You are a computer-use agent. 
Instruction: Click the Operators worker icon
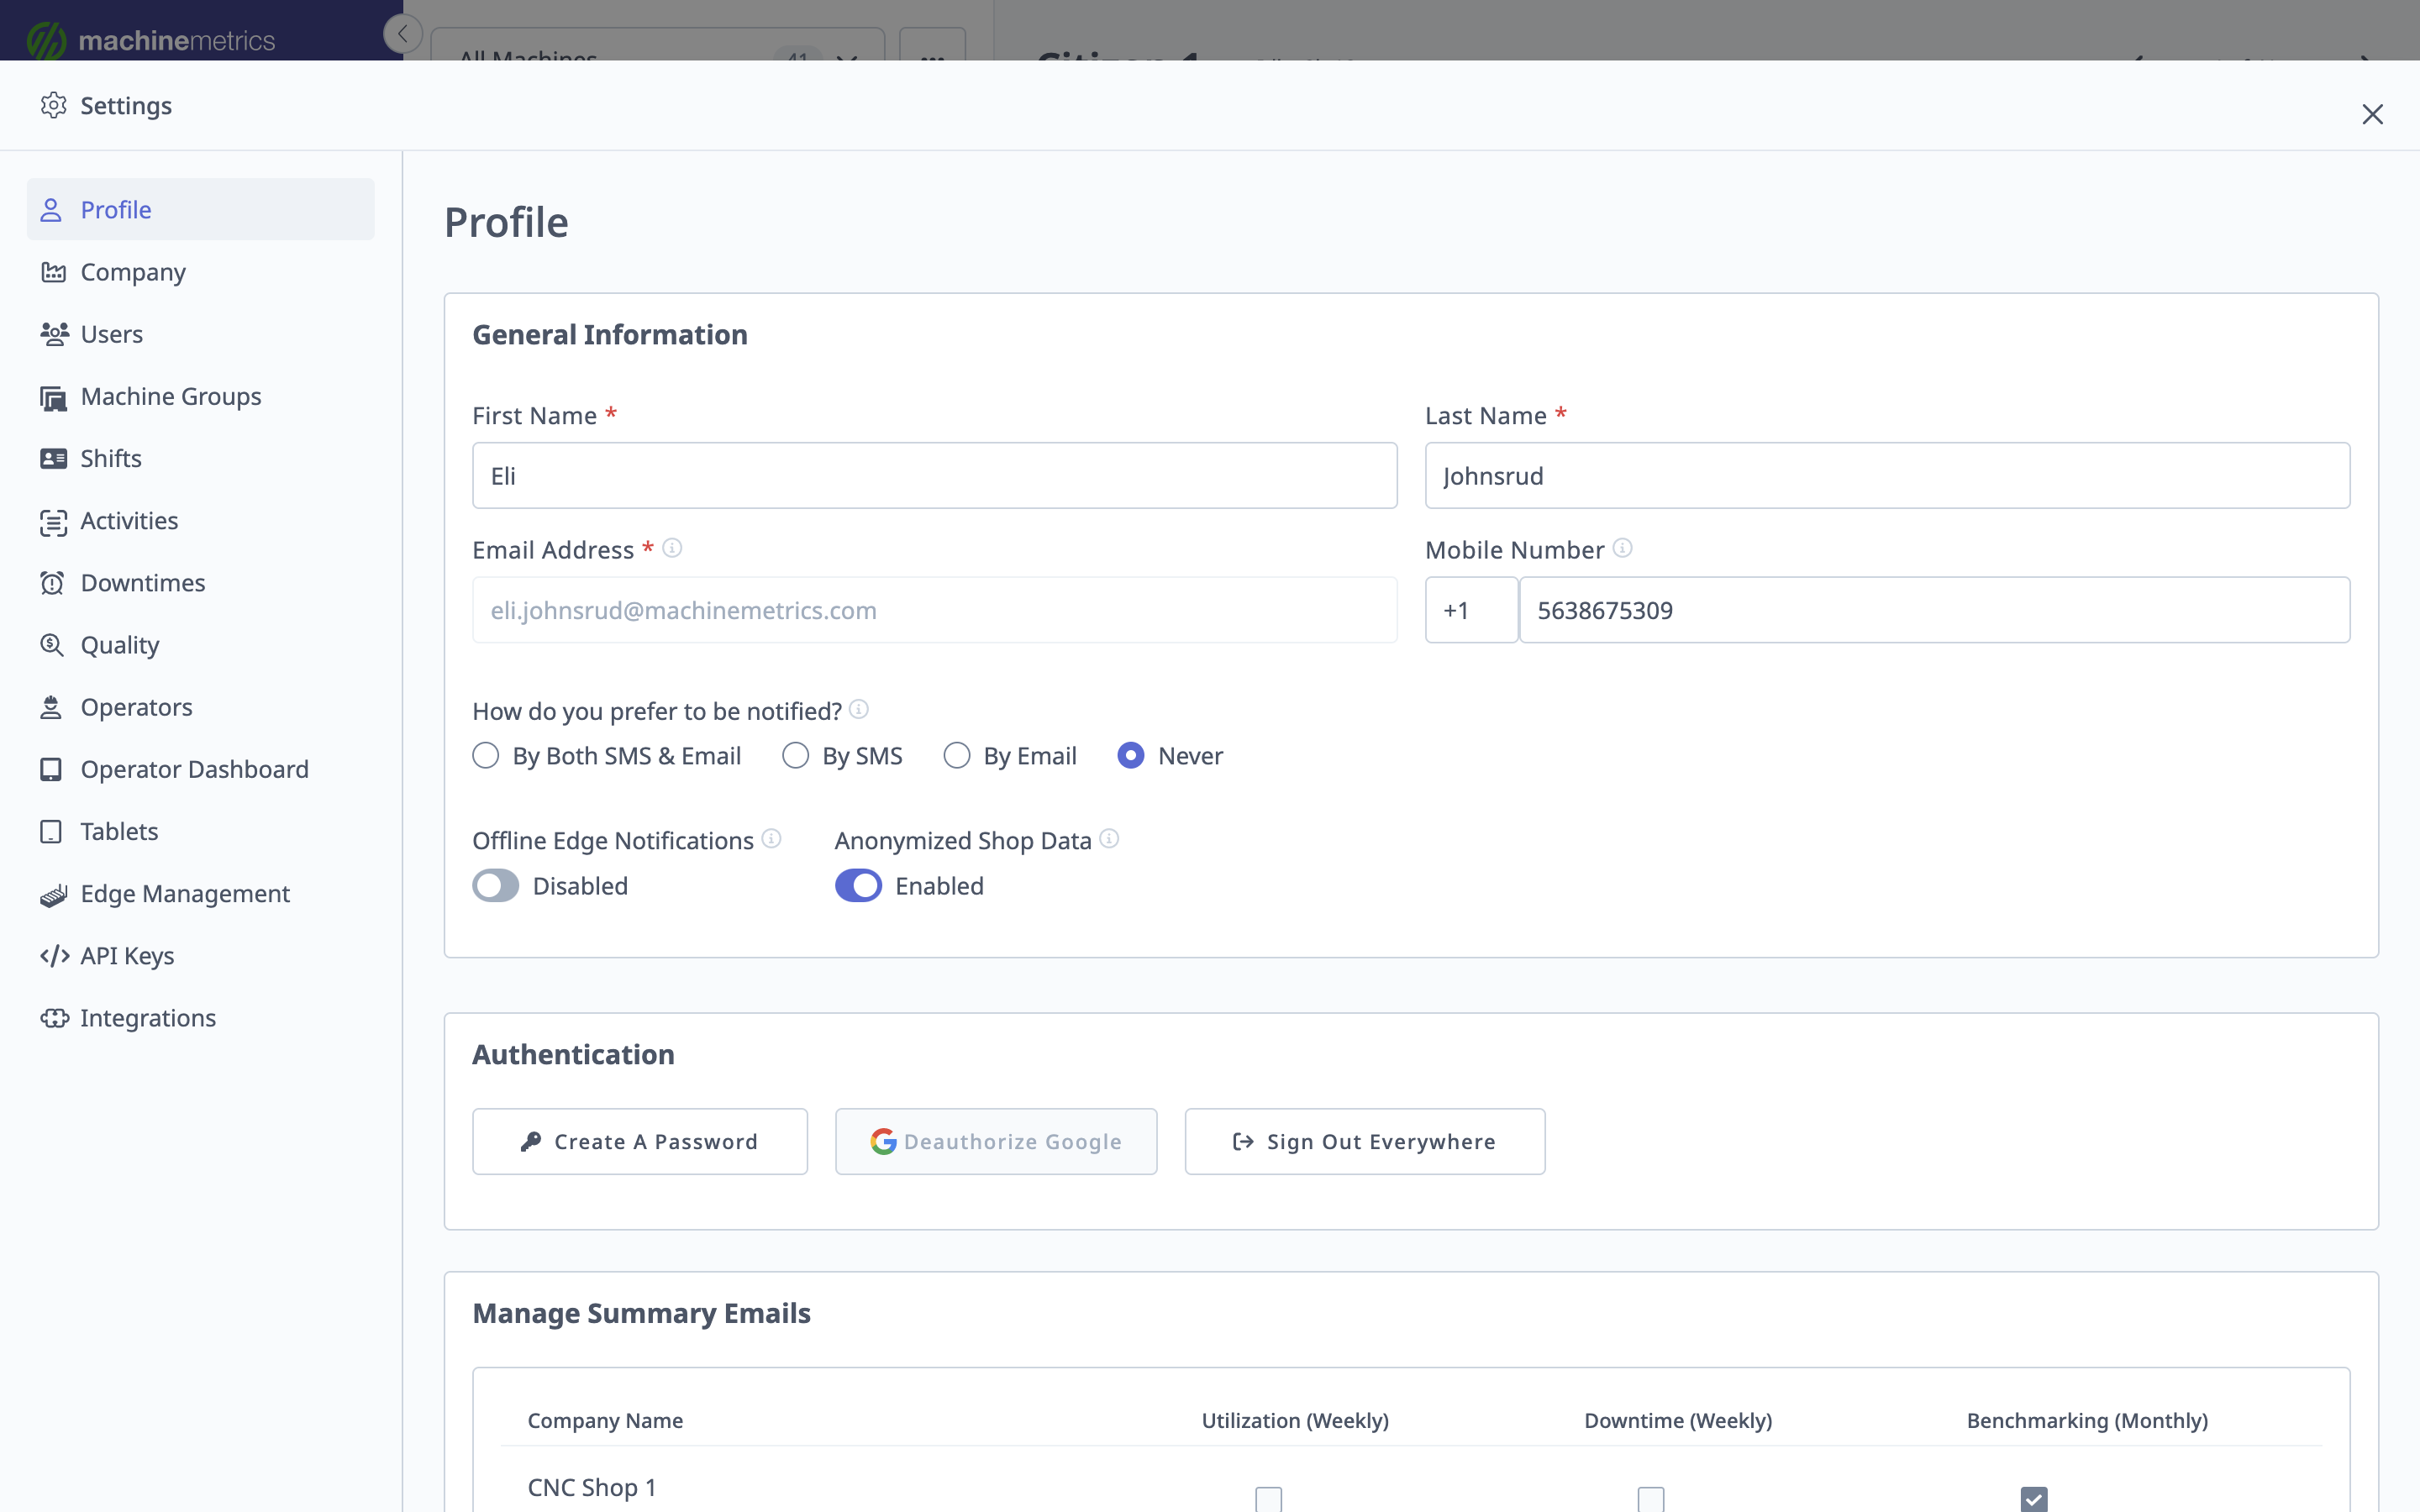51,707
